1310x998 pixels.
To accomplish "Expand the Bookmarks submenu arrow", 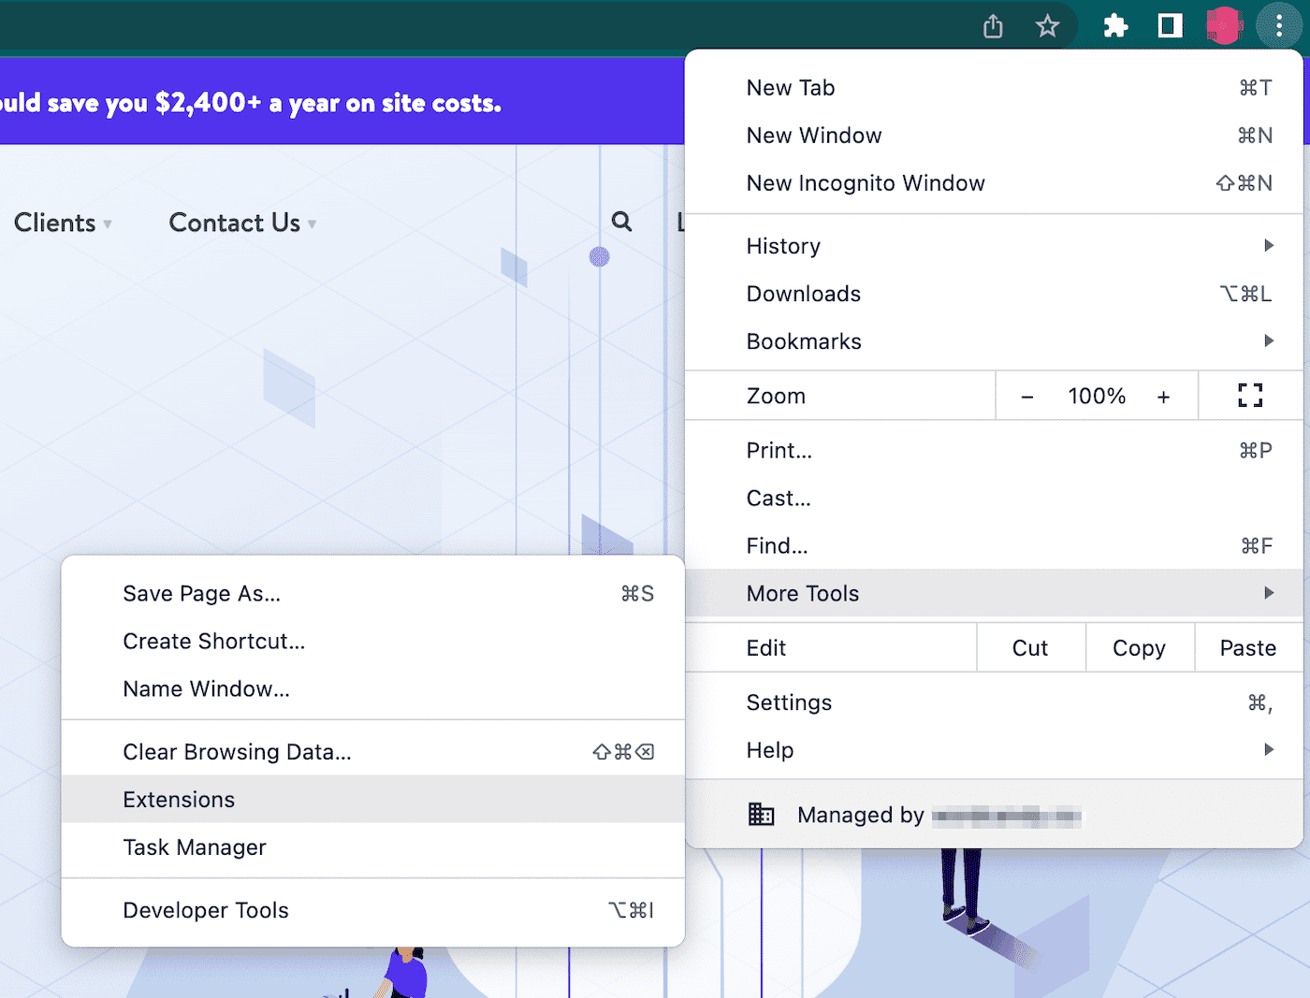I will point(1269,340).
